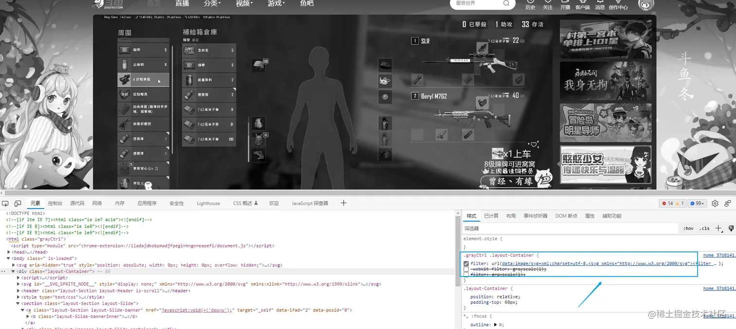Open the CSS 概述 overview tab
Viewport: 736px width, 329px height.
pos(245,203)
